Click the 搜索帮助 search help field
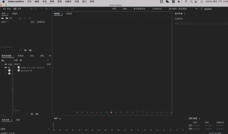This screenshot has width=228, height=134. click(x=208, y=9)
